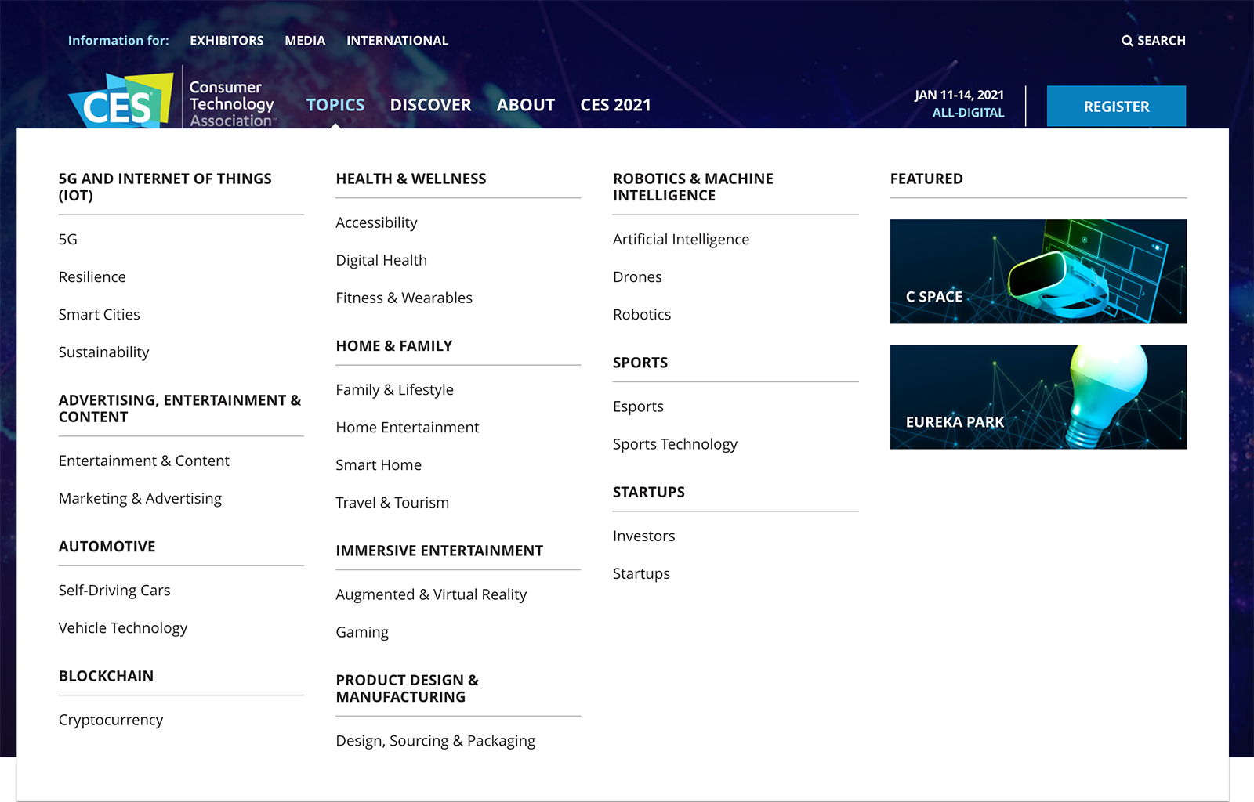Select Artificial Intelligence topic
The height and width of the screenshot is (802, 1254).
click(680, 240)
